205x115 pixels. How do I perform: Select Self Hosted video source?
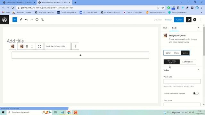click(187, 62)
